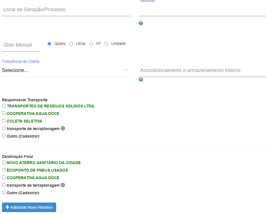Choose the m³ unit option
266x214 pixels.
[x=91, y=44]
